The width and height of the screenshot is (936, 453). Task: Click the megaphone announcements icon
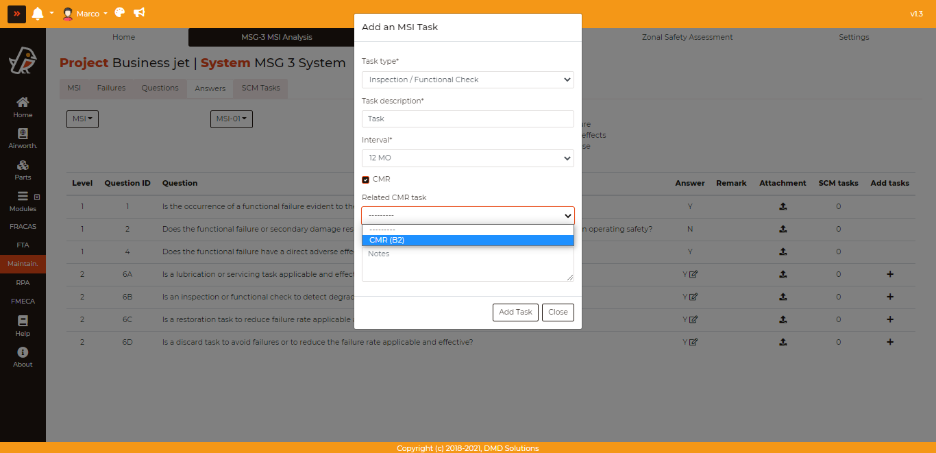139,13
